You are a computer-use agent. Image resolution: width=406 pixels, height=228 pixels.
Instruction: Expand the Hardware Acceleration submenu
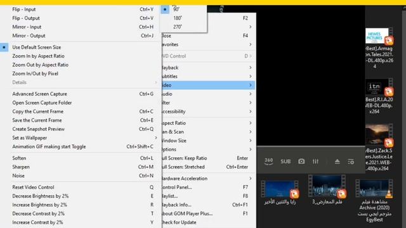point(208,179)
